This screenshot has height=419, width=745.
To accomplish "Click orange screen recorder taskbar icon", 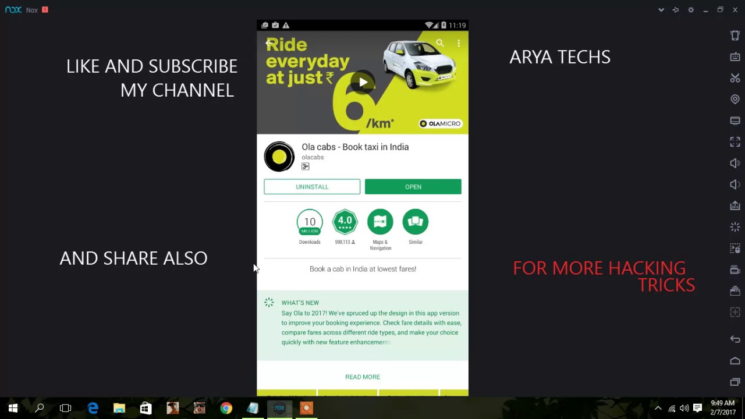I will click(x=306, y=409).
